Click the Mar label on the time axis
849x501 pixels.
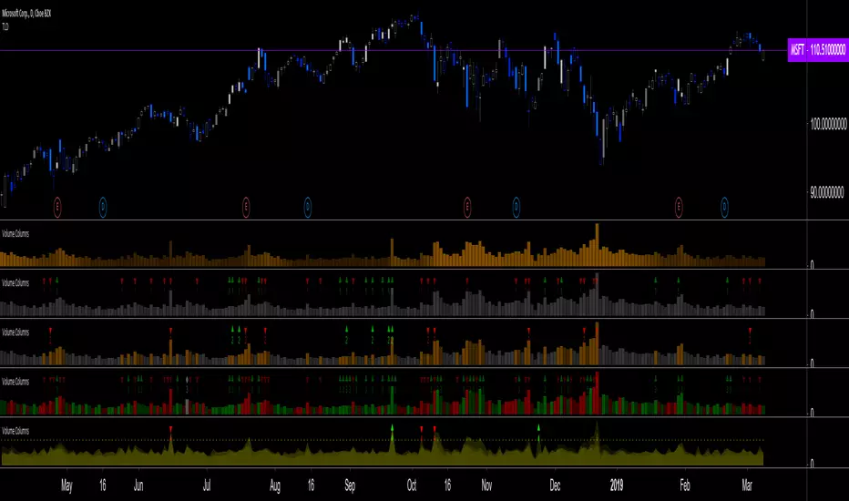(747, 486)
